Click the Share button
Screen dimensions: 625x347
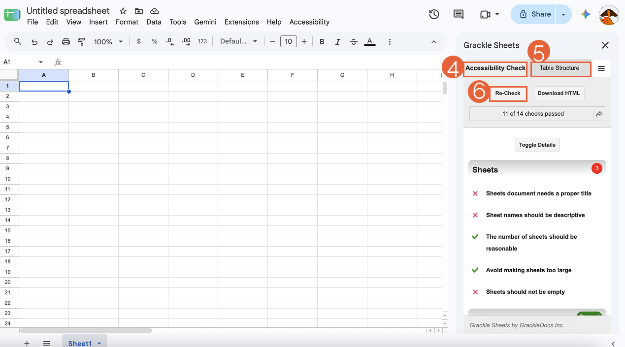534,14
